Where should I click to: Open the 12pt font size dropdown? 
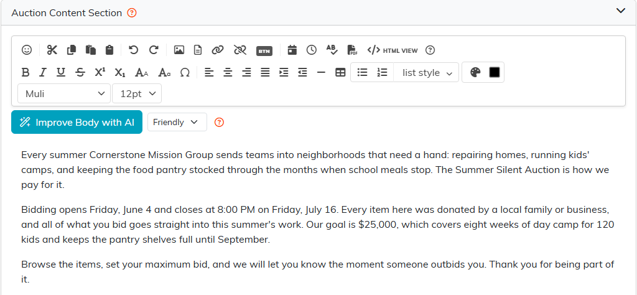pos(137,93)
